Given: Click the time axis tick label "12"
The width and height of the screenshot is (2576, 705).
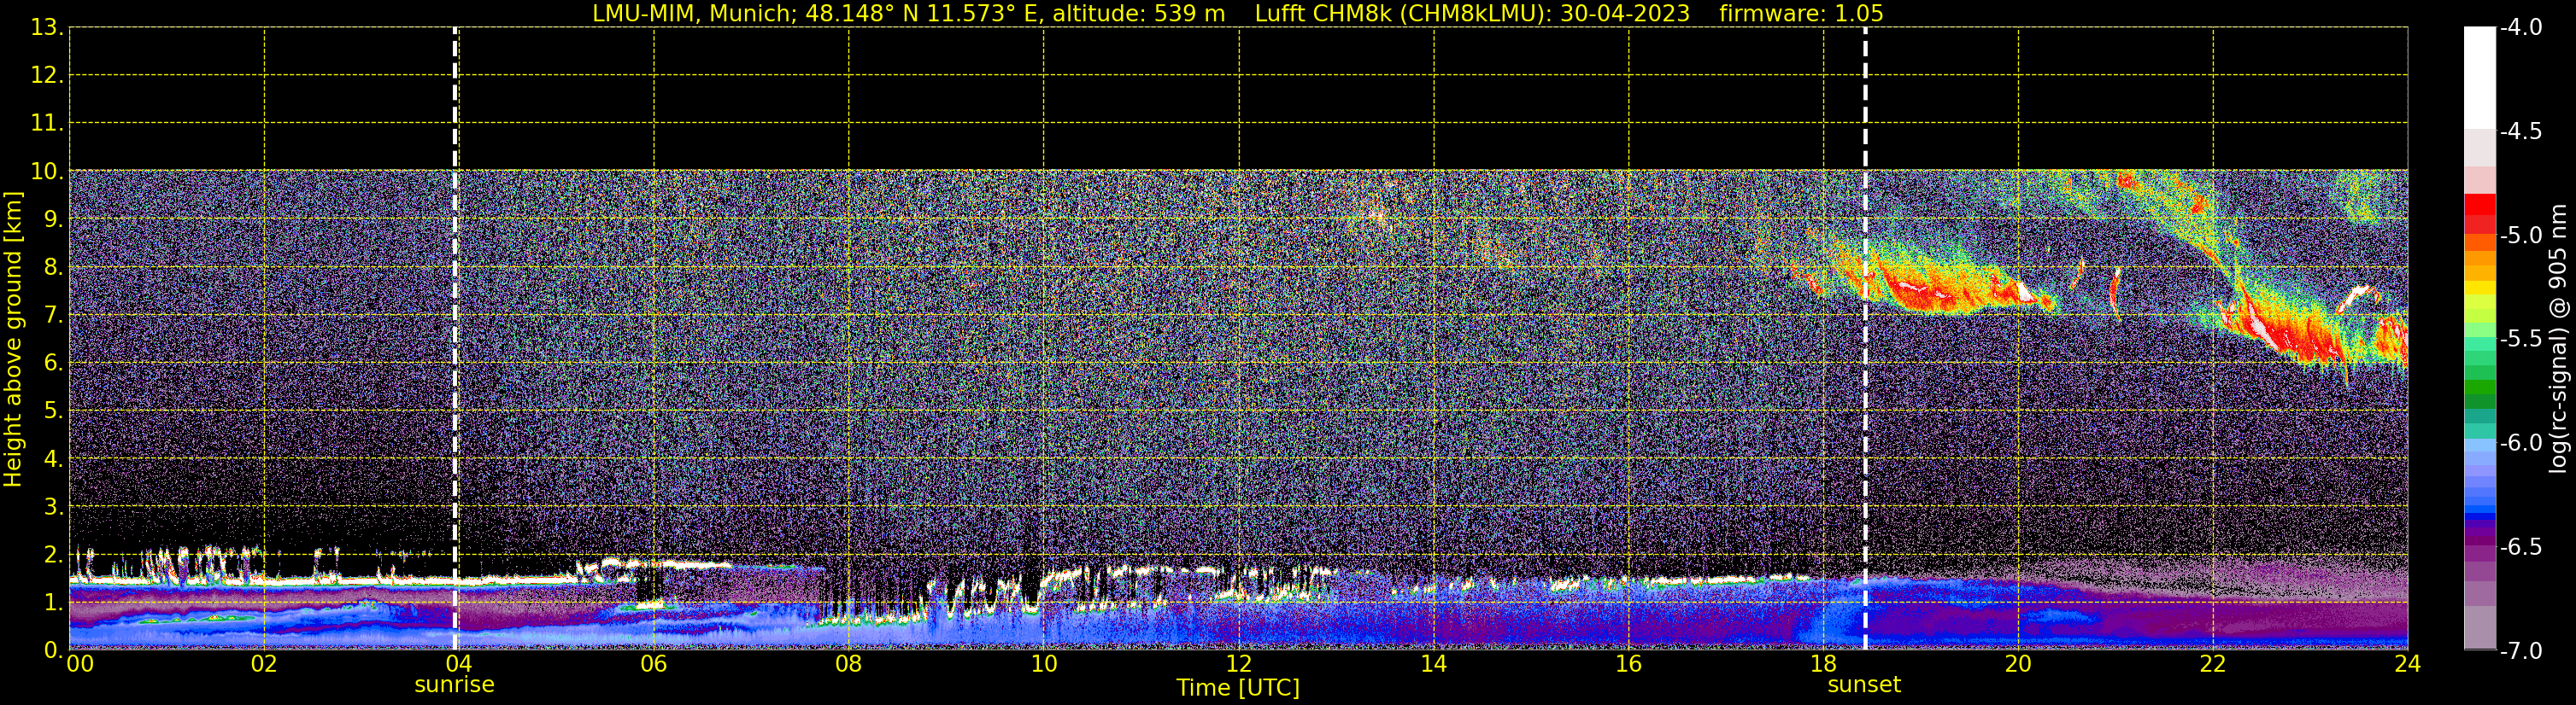Looking at the screenshot, I should pyautogui.click(x=1238, y=664).
